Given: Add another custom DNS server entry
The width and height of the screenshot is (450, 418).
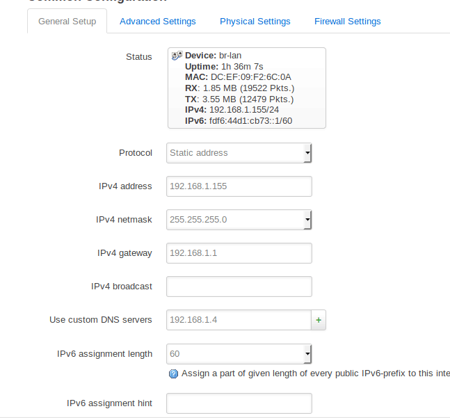Looking at the screenshot, I should (x=319, y=320).
